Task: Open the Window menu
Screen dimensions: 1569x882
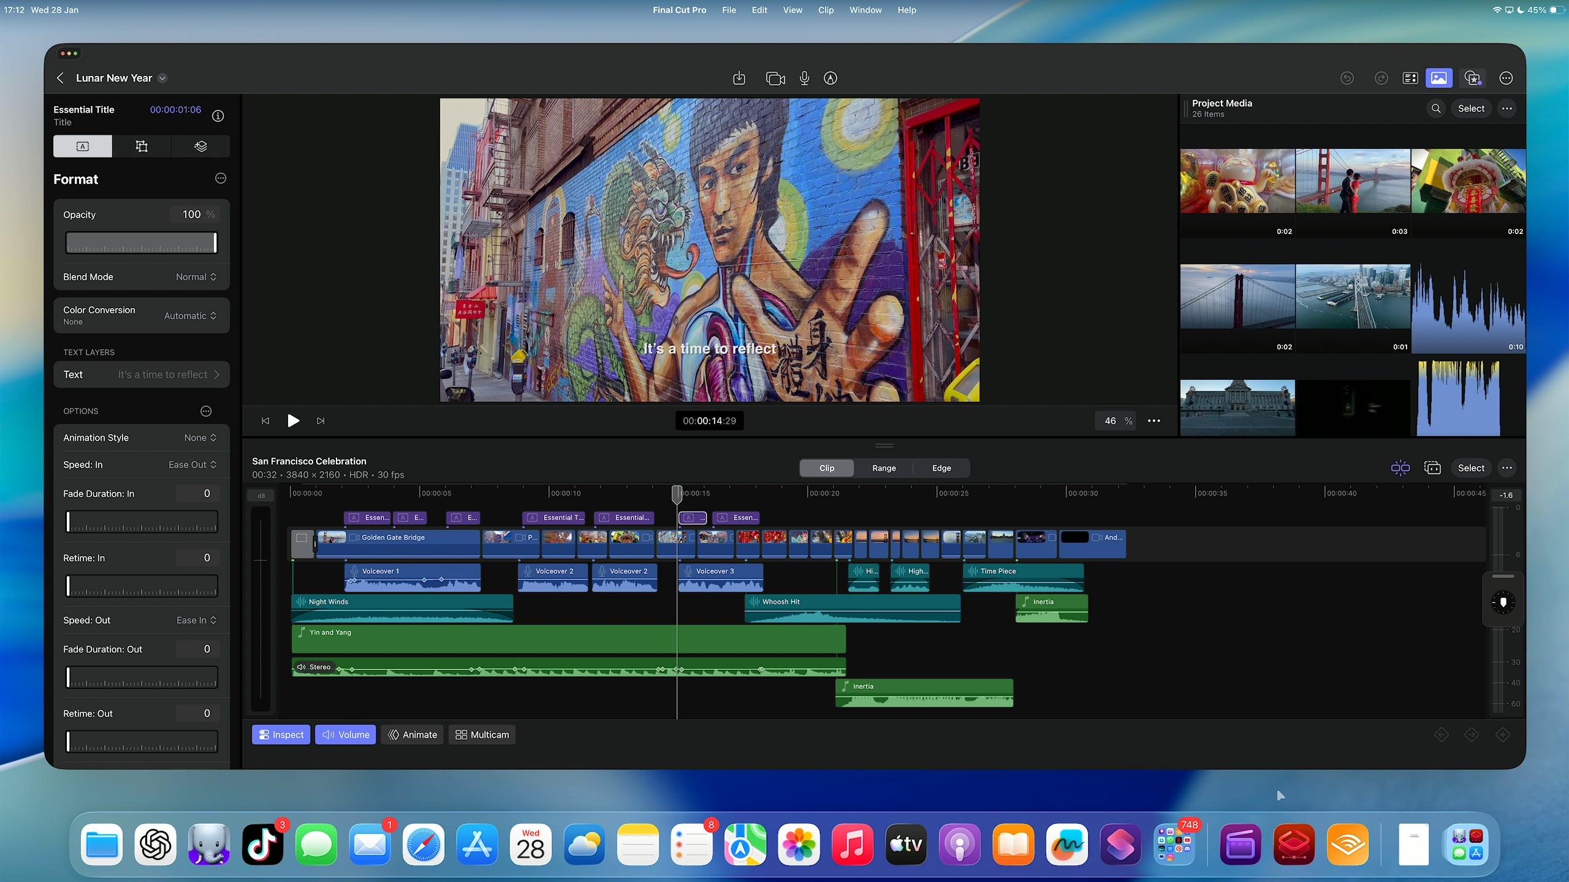Action: (x=865, y=10)
